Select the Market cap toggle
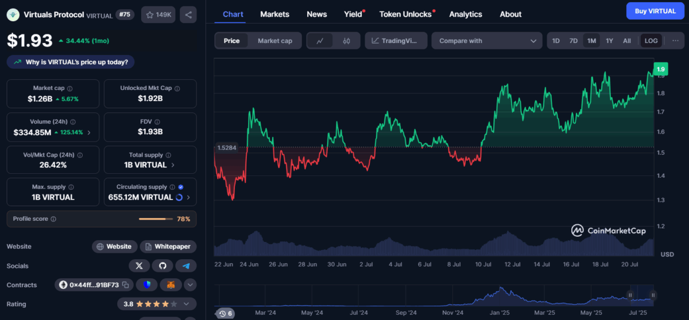Screen dimensions: 689x320 [275, 41]
